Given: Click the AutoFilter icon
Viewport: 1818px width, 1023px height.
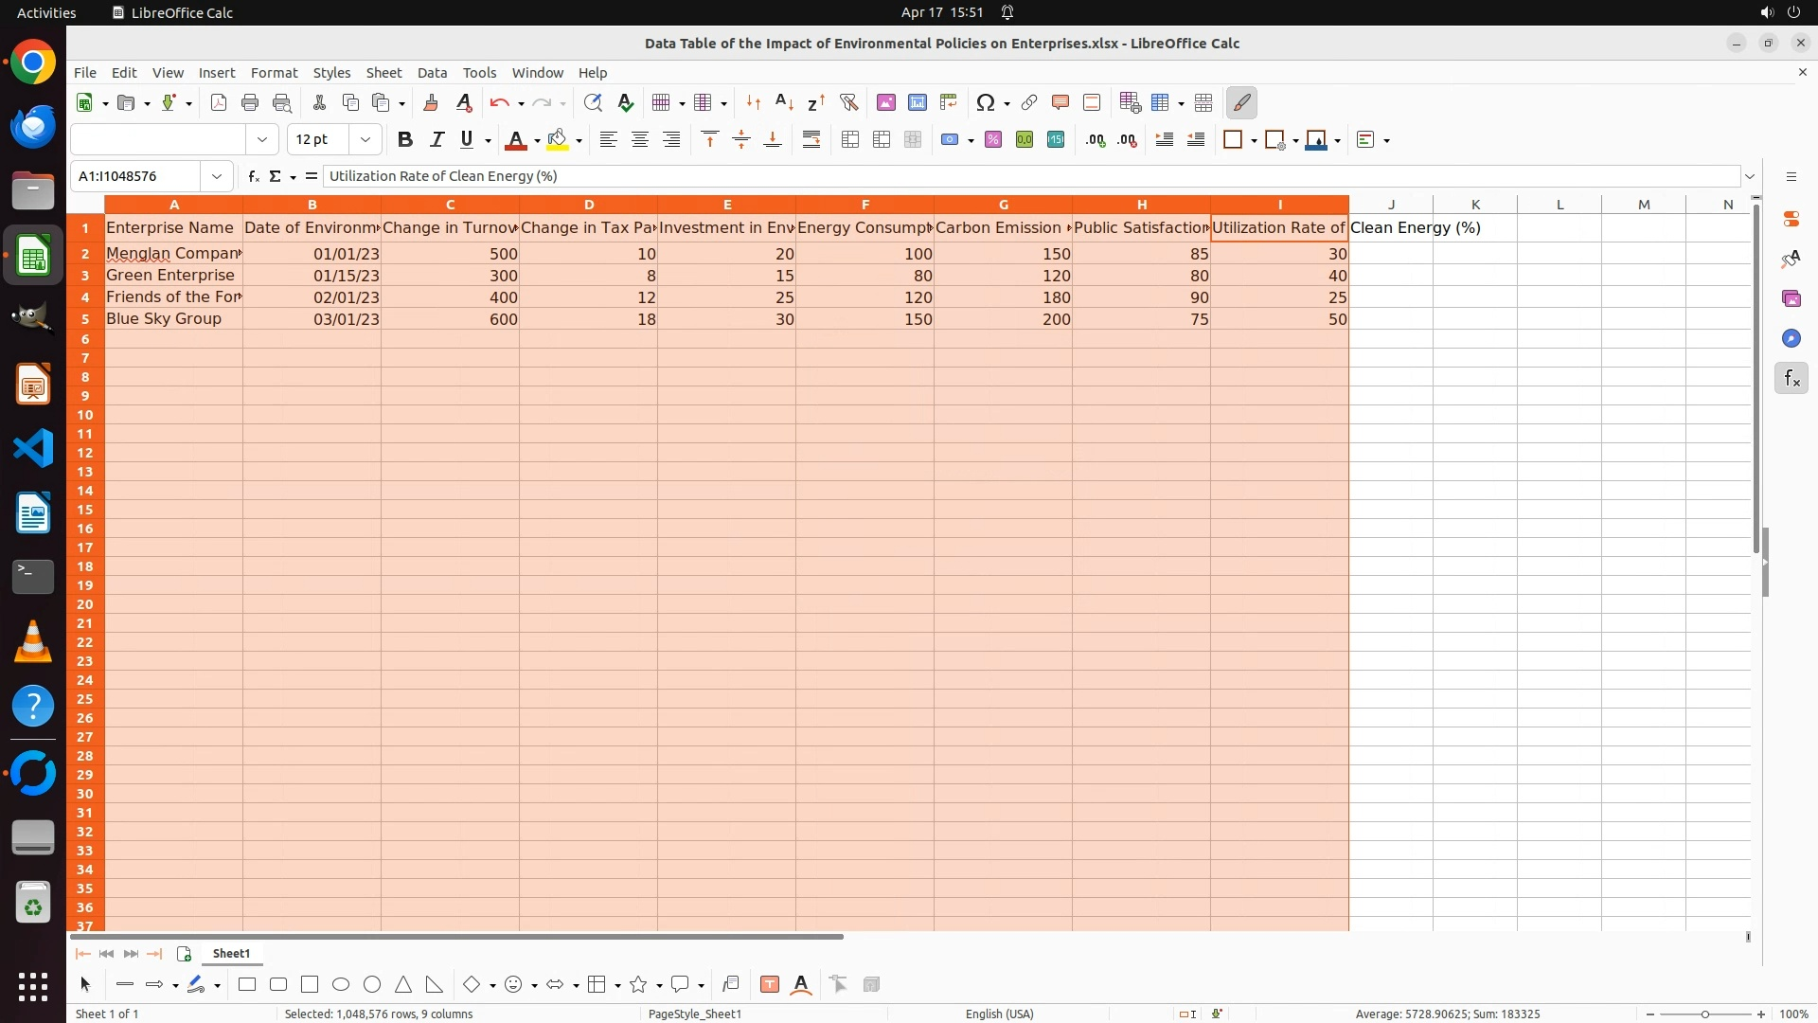Looking at the screenshot, I should coord(848,102).
